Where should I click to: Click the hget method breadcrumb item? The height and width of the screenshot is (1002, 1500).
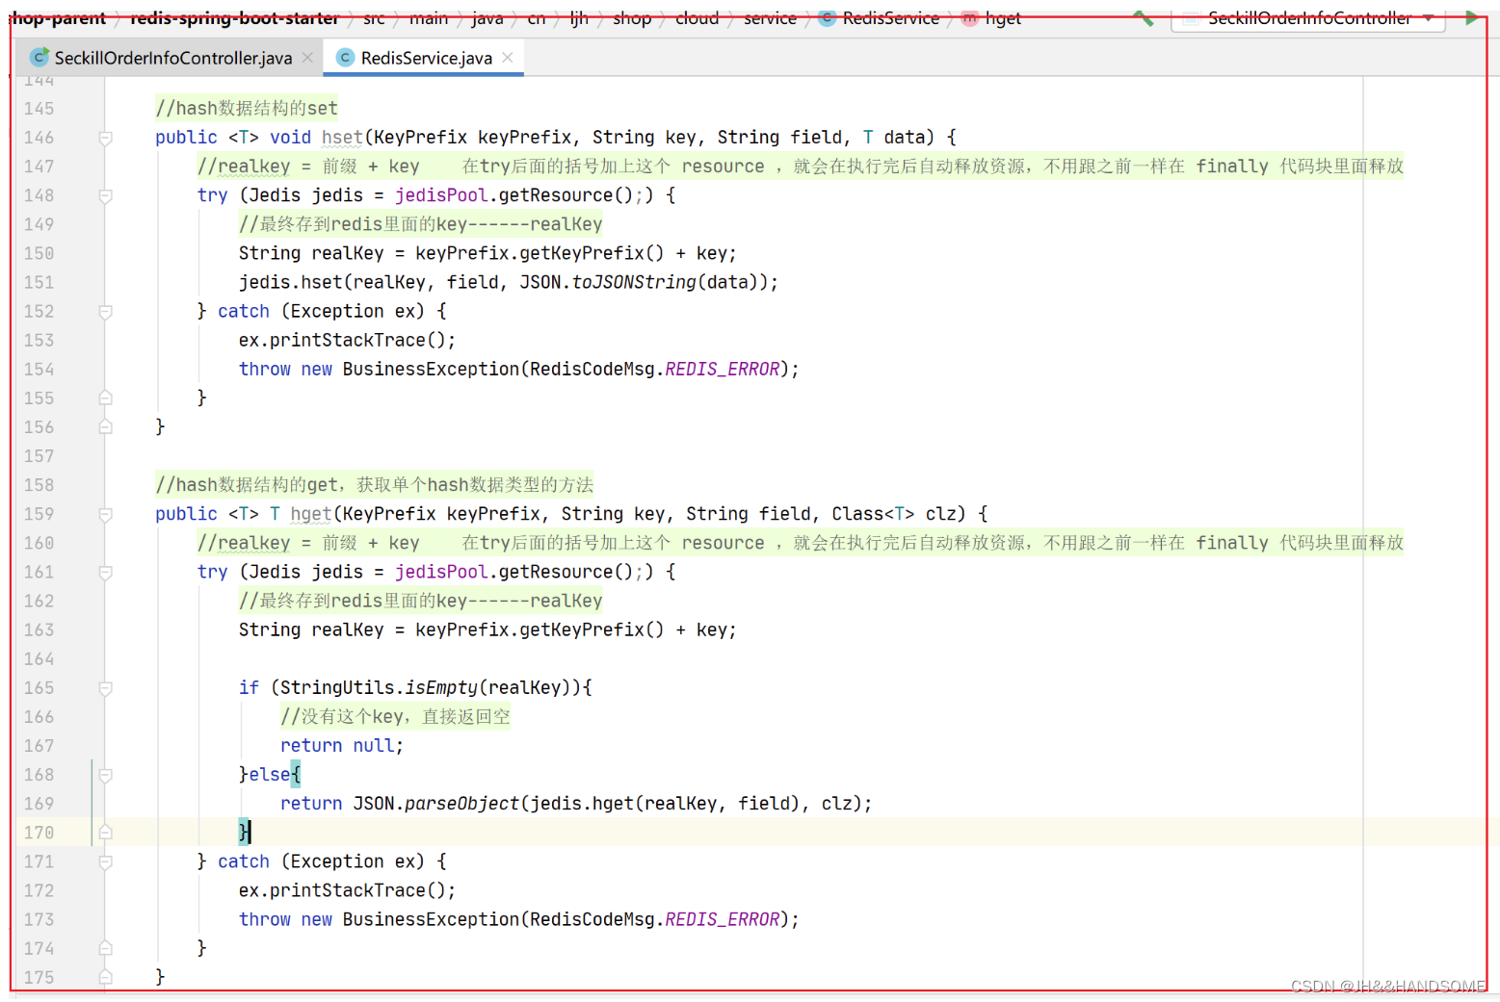coord(1003,17)
